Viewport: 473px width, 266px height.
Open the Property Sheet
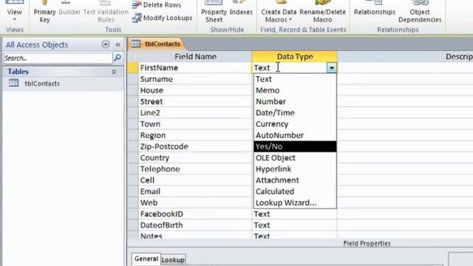[214, 13]
